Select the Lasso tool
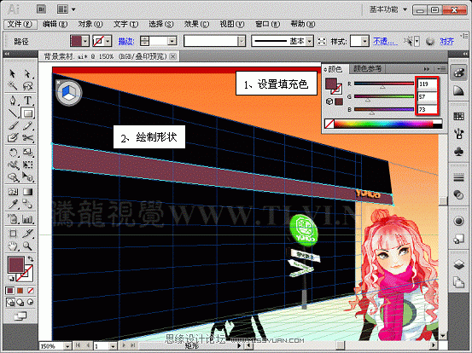 pos(27,86)
